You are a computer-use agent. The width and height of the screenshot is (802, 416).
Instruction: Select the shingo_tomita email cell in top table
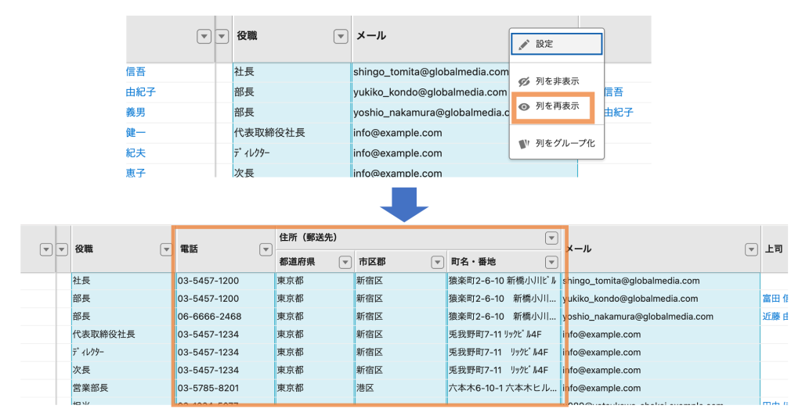[431, 72]
